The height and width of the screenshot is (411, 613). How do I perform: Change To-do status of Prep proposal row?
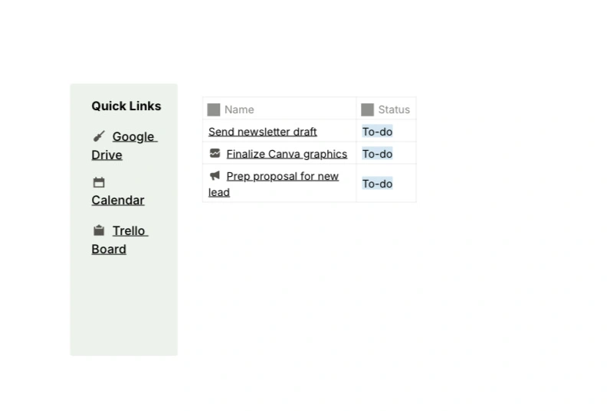click(x=377, y=184)
